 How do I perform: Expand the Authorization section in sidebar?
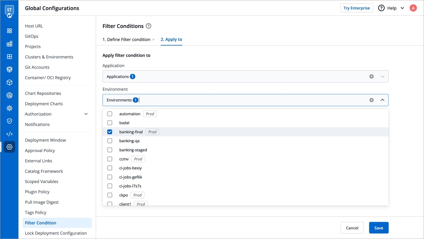[86, 114]
